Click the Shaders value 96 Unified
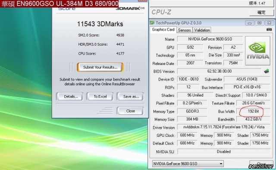 pos(195,95)
